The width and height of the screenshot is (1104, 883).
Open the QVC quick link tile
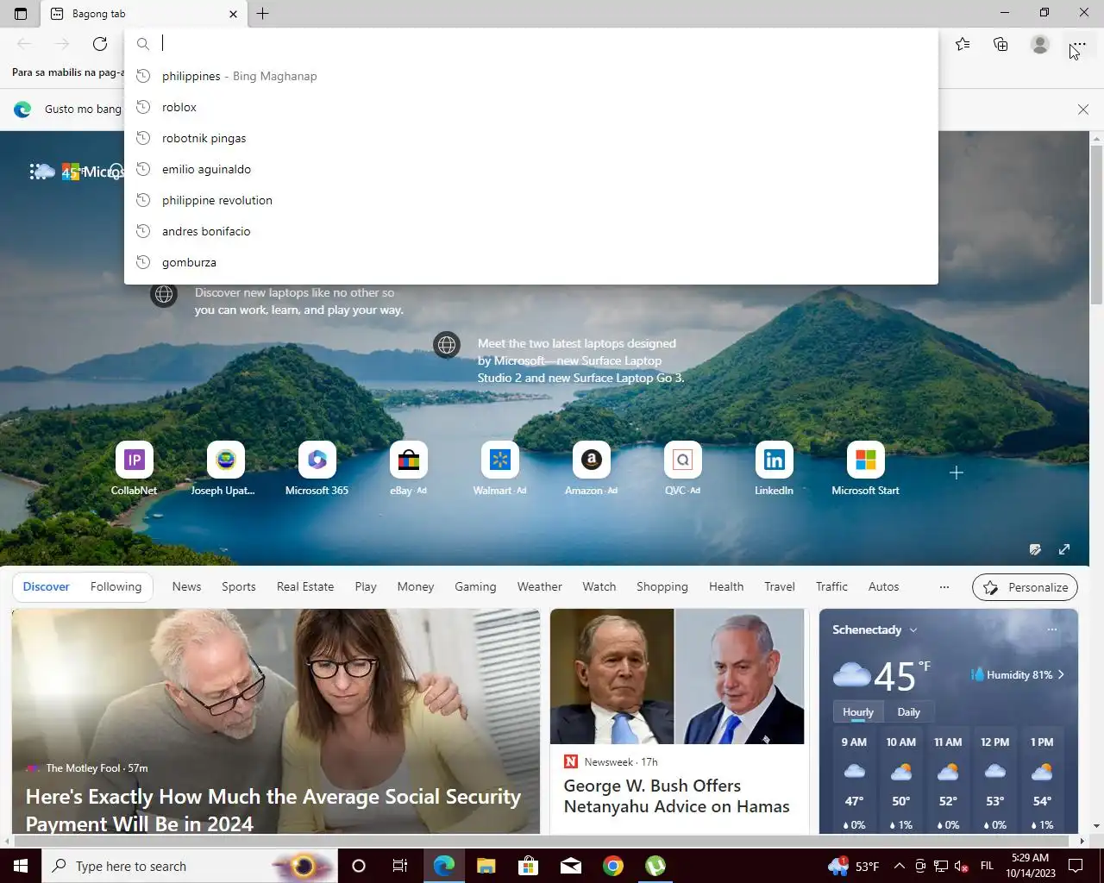(x=682, y=469)
